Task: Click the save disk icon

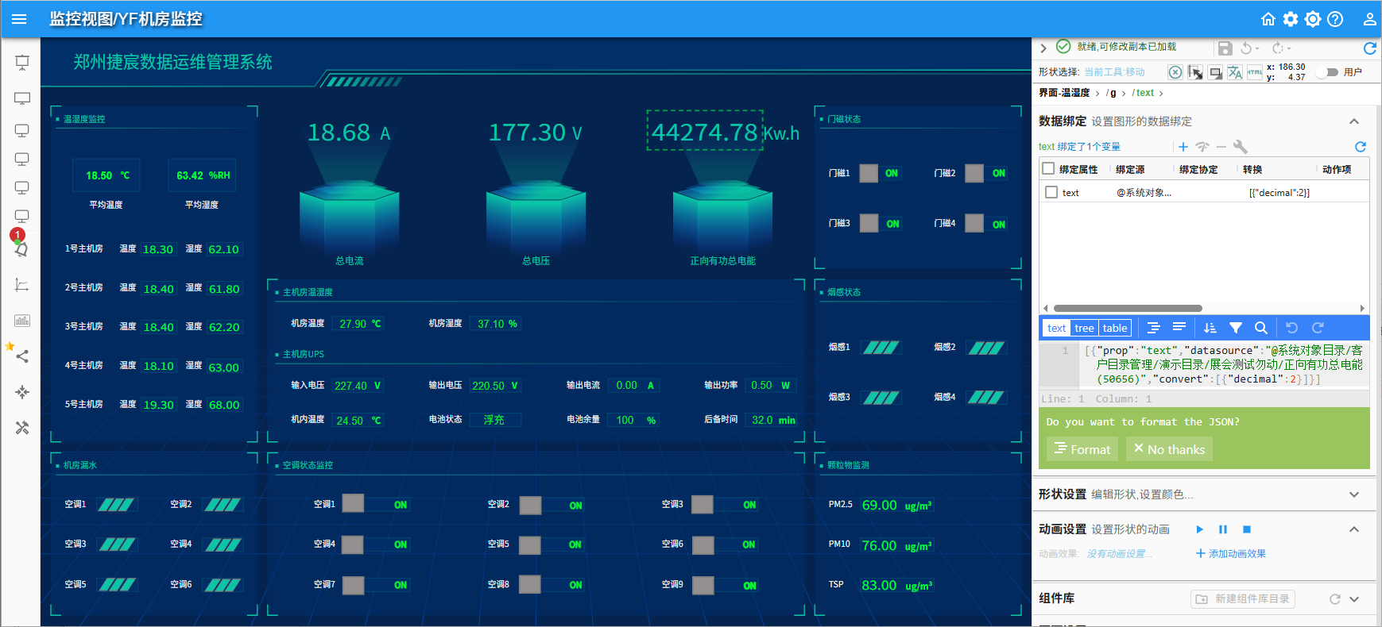Action: (1225, 48)
